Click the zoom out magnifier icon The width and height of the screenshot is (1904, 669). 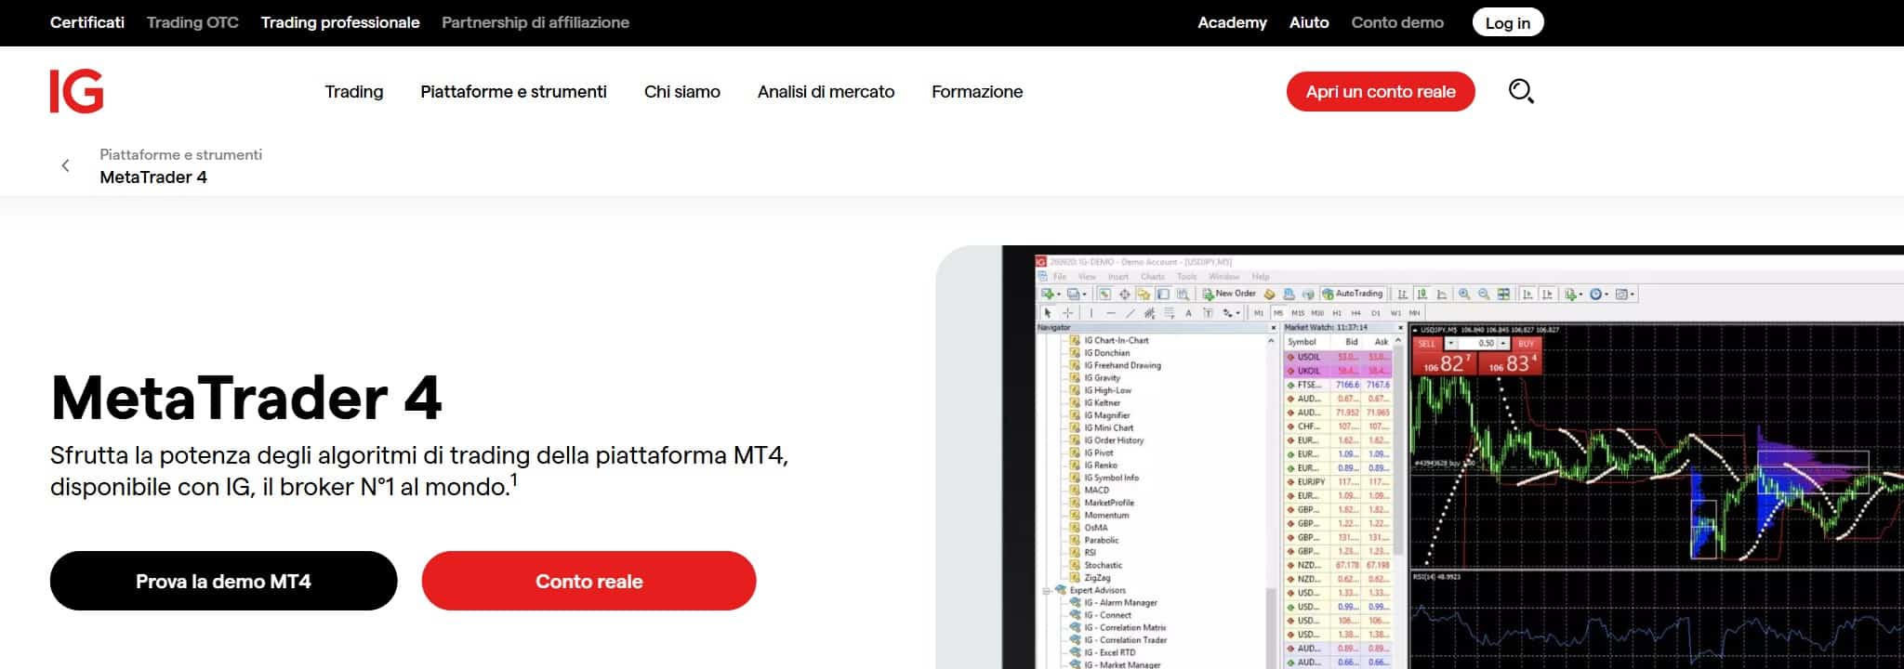1484,294
